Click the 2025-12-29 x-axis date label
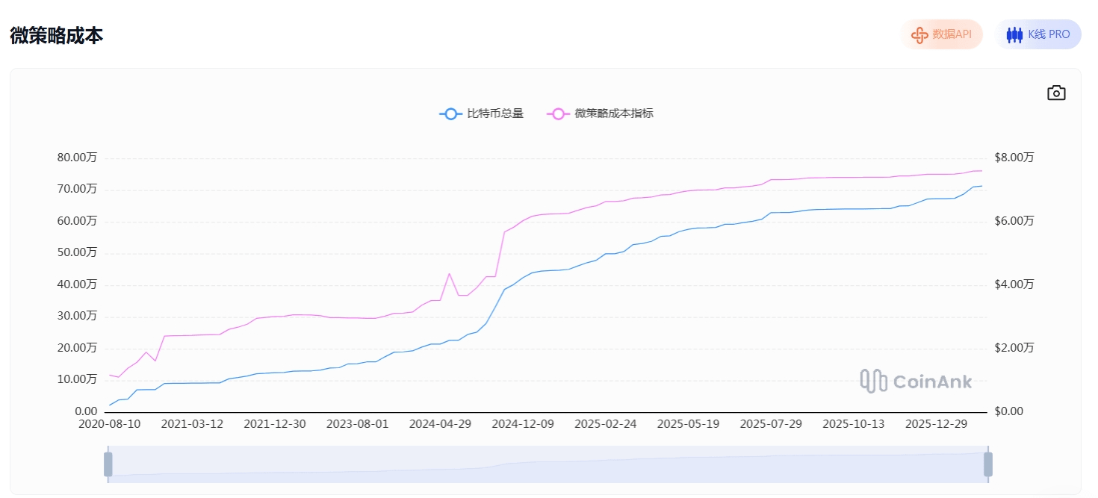This screenshot has height=498, width=1098. coord(936,423)
